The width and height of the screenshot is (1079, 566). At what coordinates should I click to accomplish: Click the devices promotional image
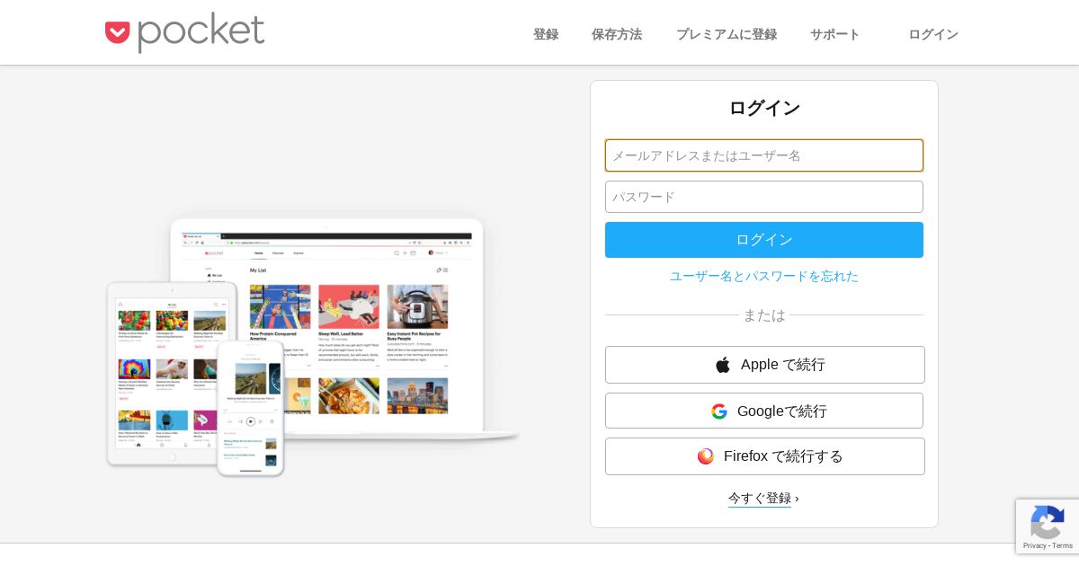[313, 346]
